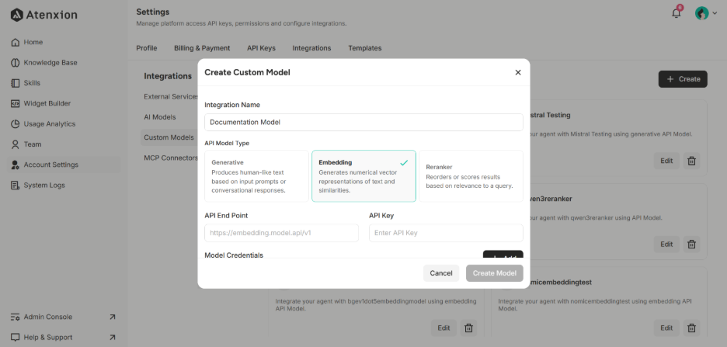Select Account Settings in sidebar
The image size is (727, 347).
pos(65,165)
